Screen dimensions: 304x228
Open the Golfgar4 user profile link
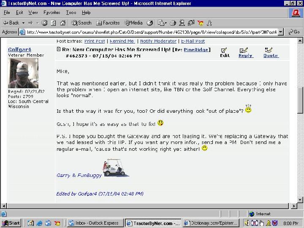tap(19, 49)
